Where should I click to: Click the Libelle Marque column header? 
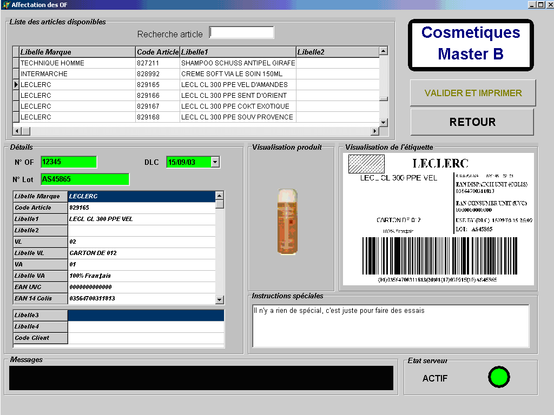(x=77, y=52)
